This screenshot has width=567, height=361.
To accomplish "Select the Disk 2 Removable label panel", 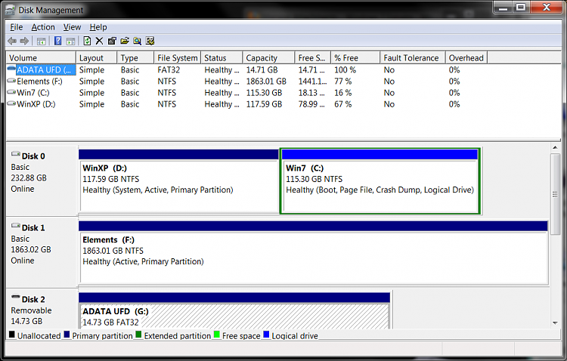I will [x=42, y=310].
